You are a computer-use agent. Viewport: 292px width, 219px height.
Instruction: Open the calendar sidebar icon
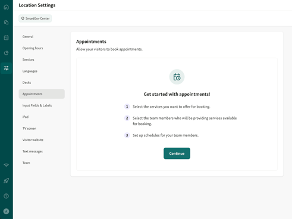[7, 37]
